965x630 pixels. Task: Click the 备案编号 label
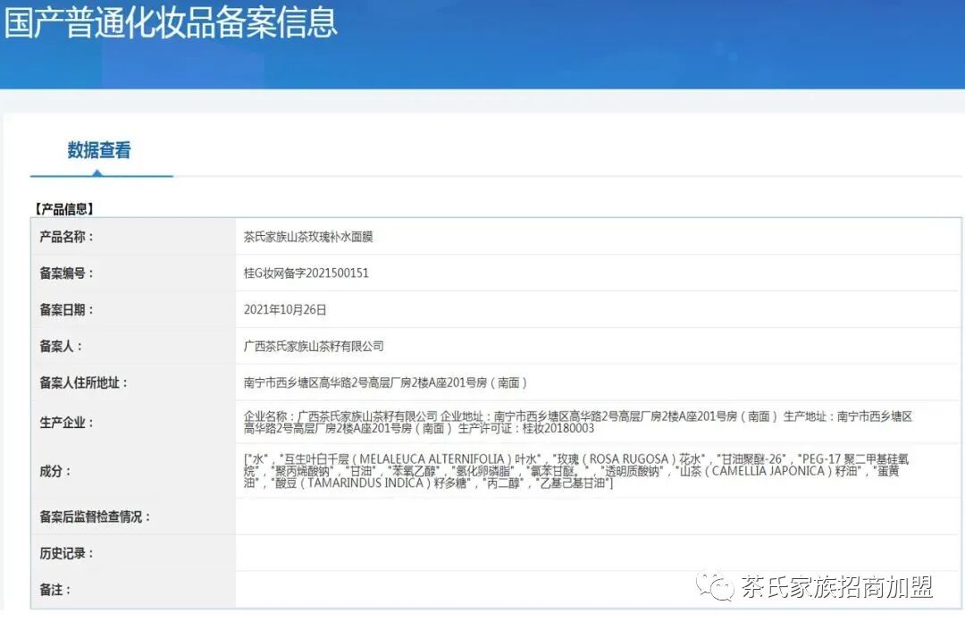point(66,273)
